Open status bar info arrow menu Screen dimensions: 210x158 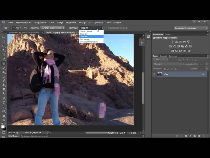(x=48, y=133)
